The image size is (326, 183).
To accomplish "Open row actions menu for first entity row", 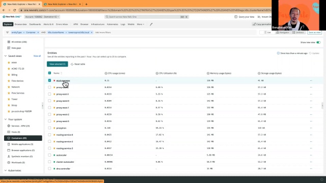I will tap(311, 80).
